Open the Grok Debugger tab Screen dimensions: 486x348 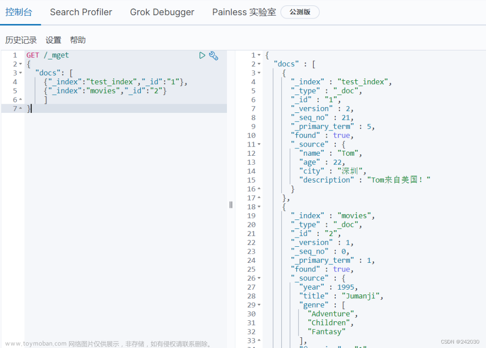click(x=162, y=12)
